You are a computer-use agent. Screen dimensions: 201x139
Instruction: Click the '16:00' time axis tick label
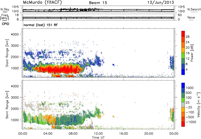tap(123, 134)
